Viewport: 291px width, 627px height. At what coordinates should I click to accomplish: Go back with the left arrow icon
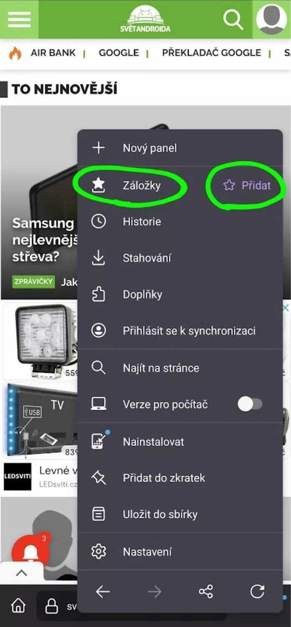tap(103, 591)
